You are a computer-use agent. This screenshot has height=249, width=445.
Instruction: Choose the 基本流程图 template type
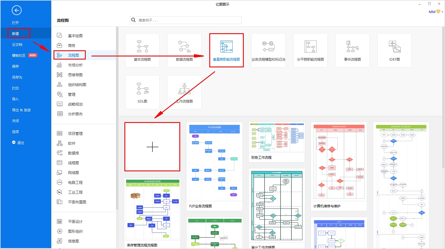[x=142, y=50]
